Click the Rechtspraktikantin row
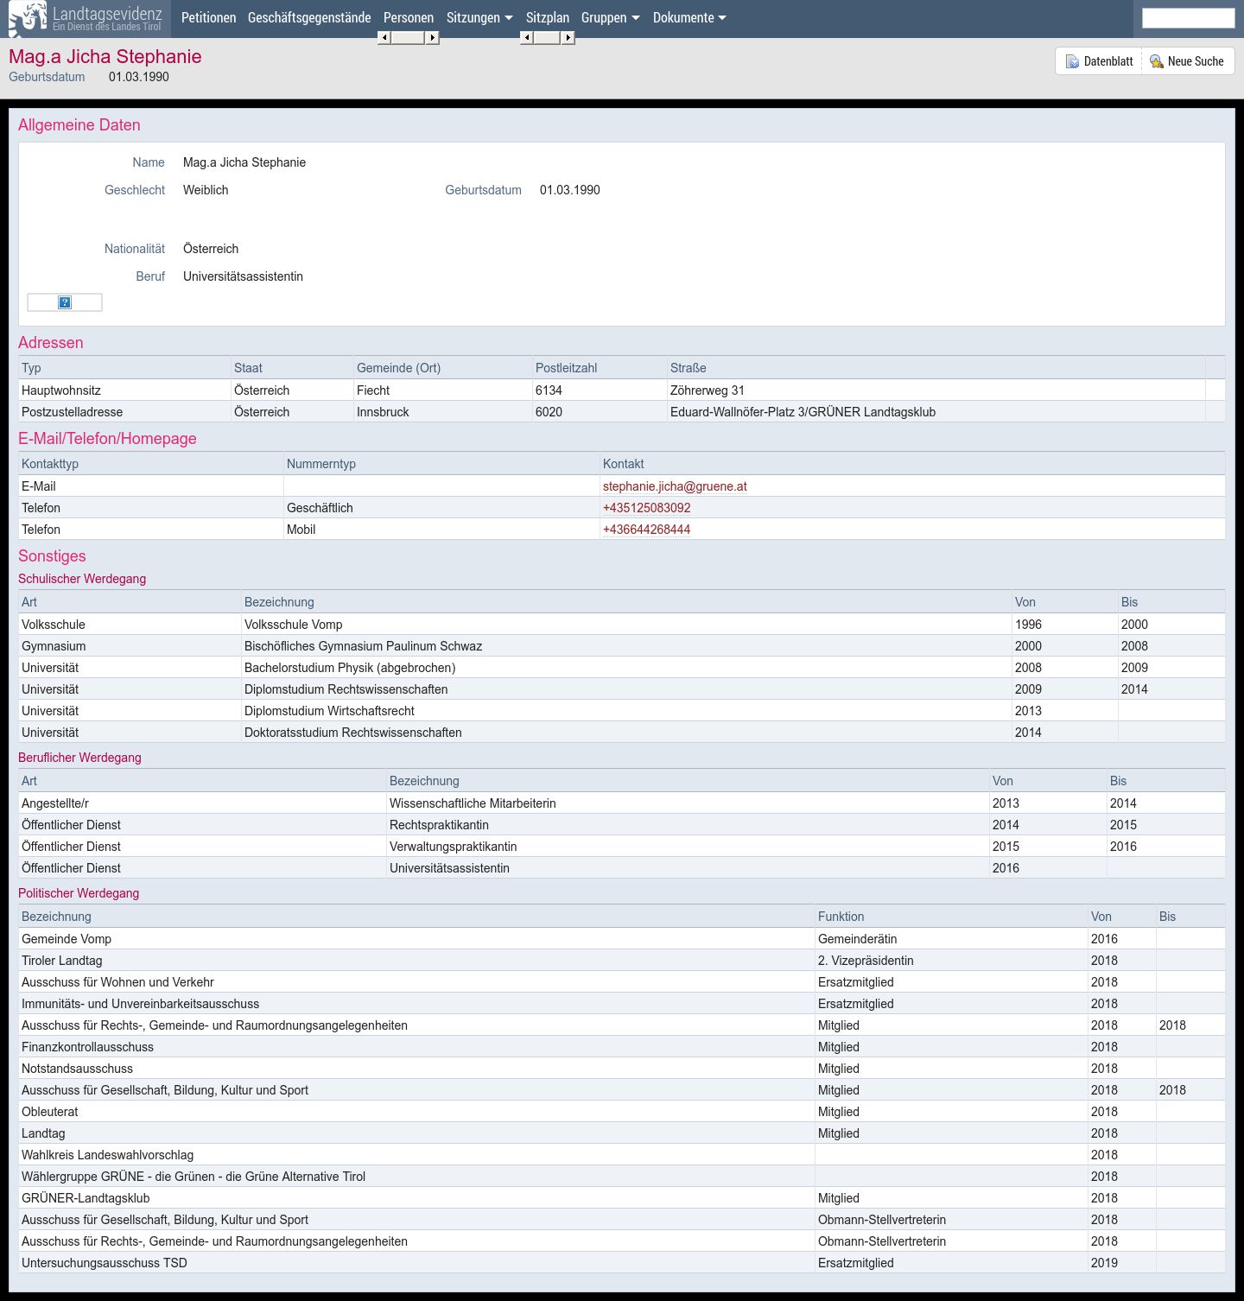Viewport: 1244px width, 1301px height. [x=621, y=825]
